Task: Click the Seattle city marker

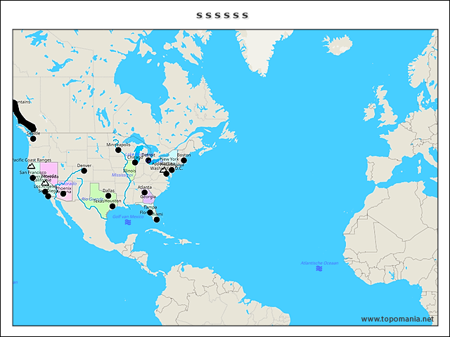Action: pyautogui.click(x=33, y=138)
